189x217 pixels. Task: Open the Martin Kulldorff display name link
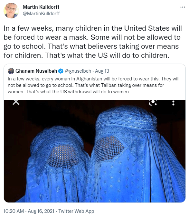point(41,7)
